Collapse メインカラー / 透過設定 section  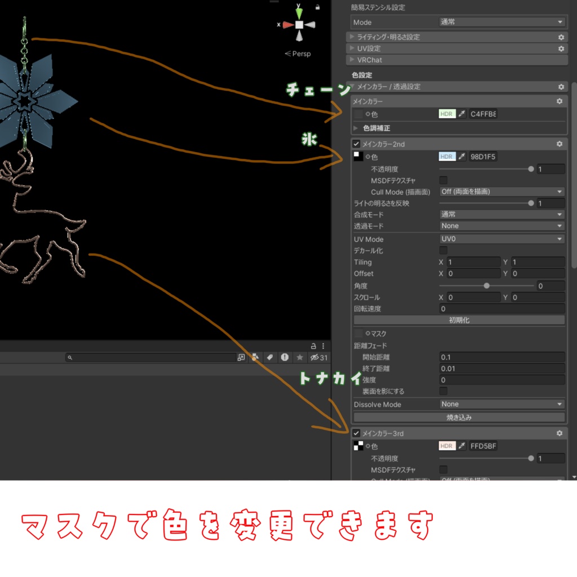352,86
